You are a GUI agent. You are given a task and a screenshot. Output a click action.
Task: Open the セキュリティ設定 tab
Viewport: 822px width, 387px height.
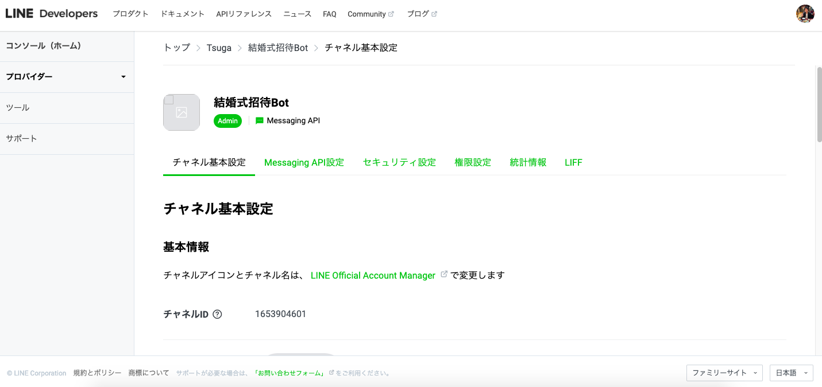pyautogui.click(x=399, y=162)
